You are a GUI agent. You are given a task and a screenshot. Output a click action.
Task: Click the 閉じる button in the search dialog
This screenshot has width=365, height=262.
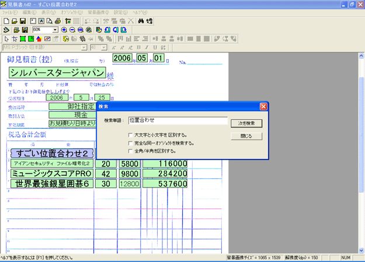click(x=246, y=136)
